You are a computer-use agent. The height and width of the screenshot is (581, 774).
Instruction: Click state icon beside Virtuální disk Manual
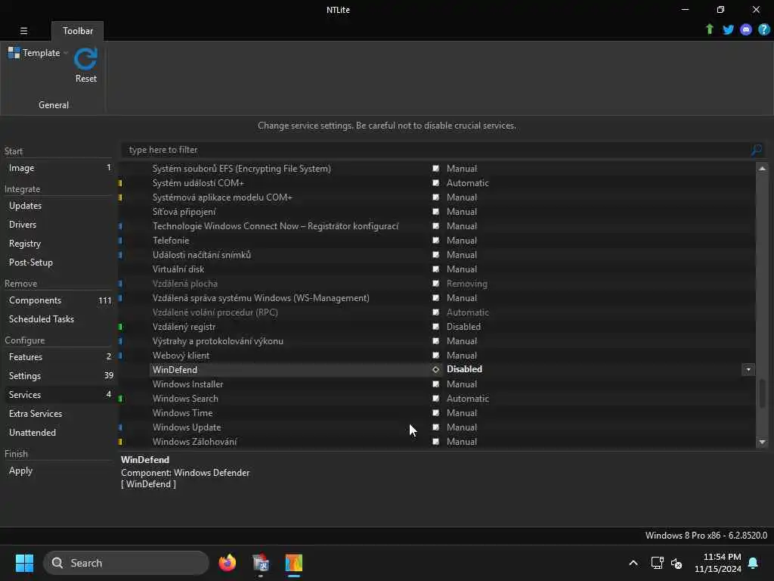(x=436, y=269)
